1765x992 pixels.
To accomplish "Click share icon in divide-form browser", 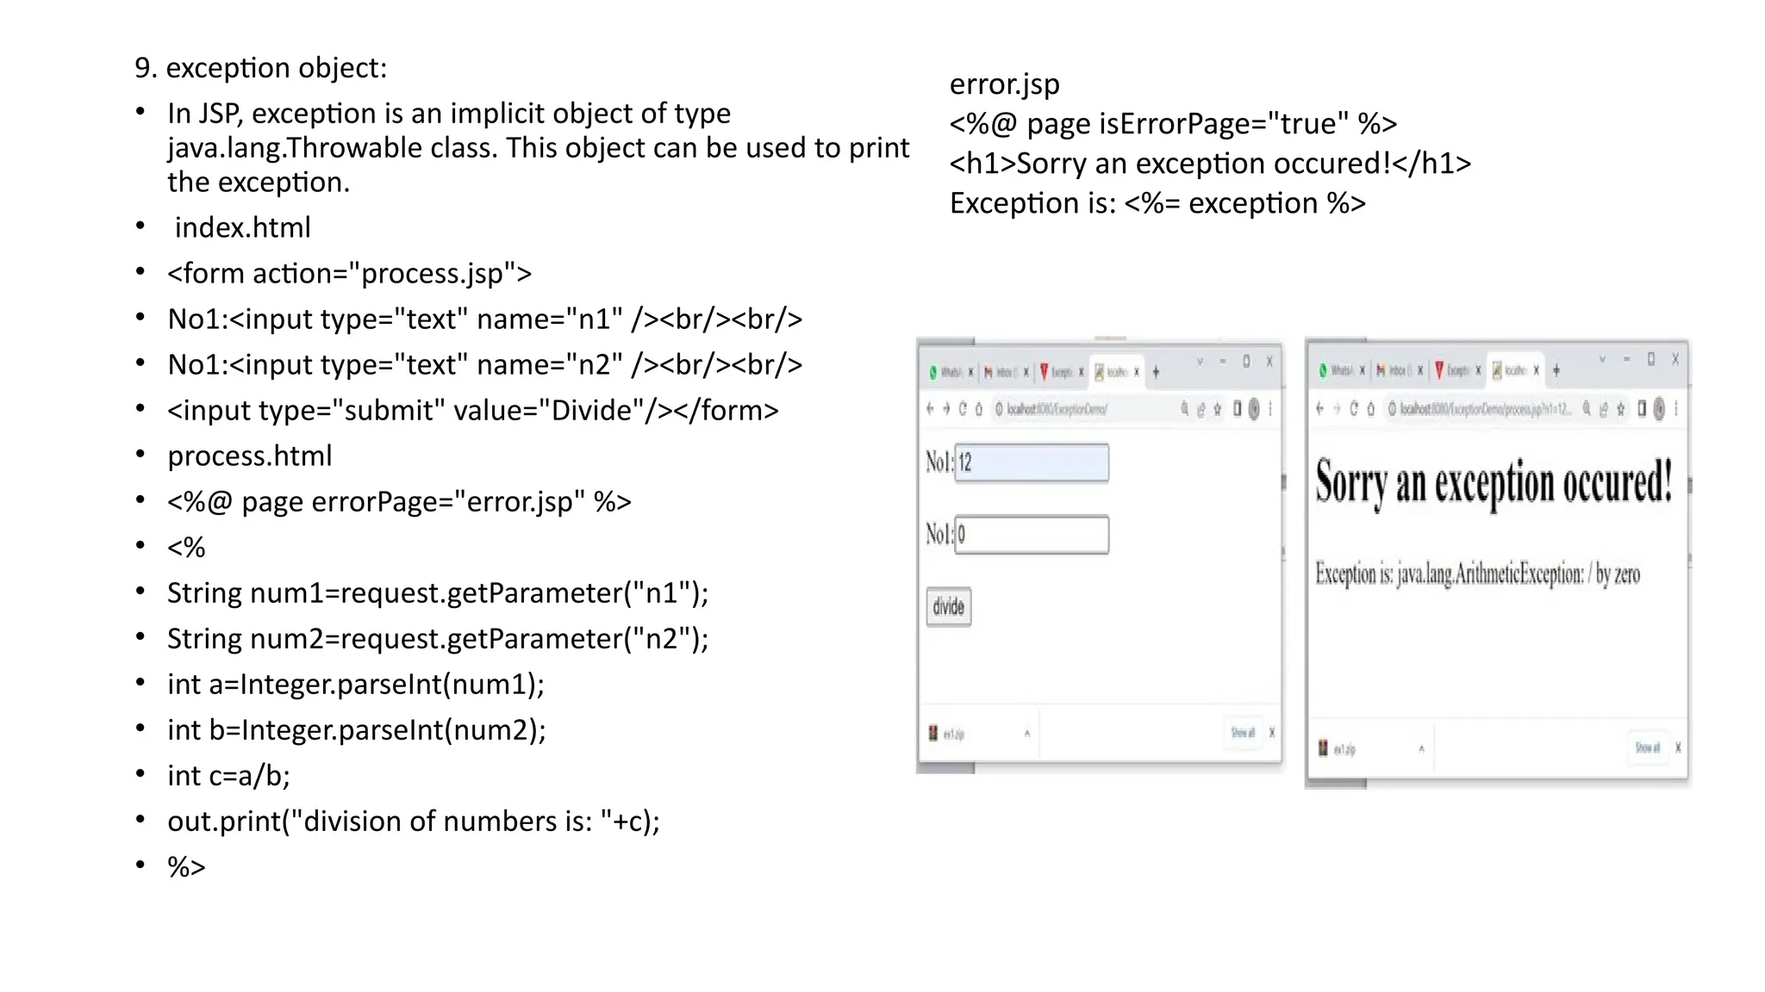I will 1201,410.
